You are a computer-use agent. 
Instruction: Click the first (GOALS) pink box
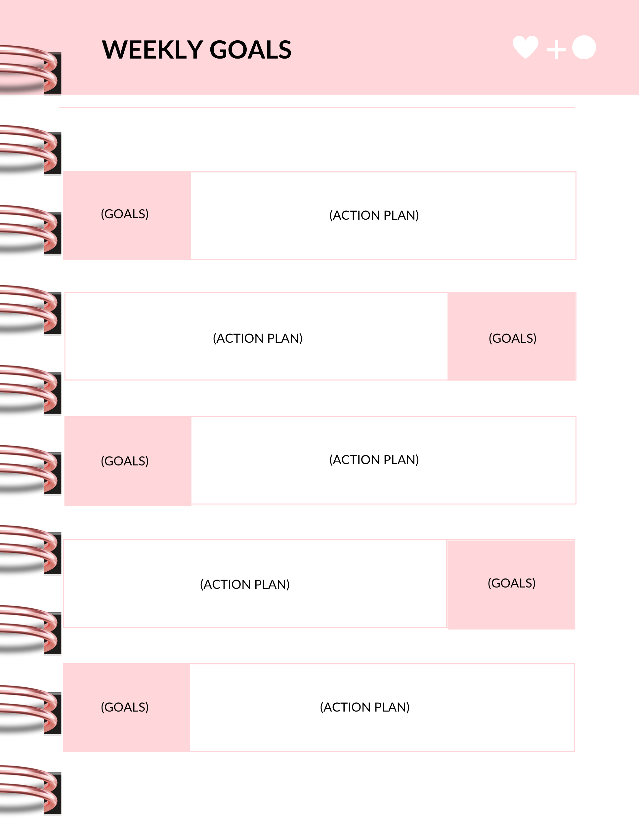coord(127,216)
